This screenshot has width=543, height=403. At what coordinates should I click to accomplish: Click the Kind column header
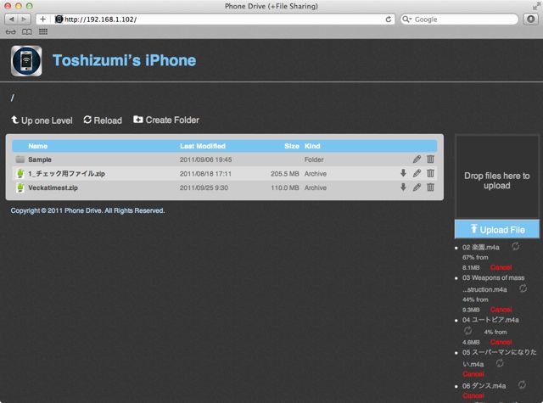(312, 146)
